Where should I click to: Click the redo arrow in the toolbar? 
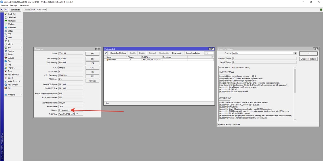pyautogui.click(x=6, y=10)
